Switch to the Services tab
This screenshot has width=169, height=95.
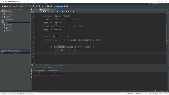[x=20, y=9]
